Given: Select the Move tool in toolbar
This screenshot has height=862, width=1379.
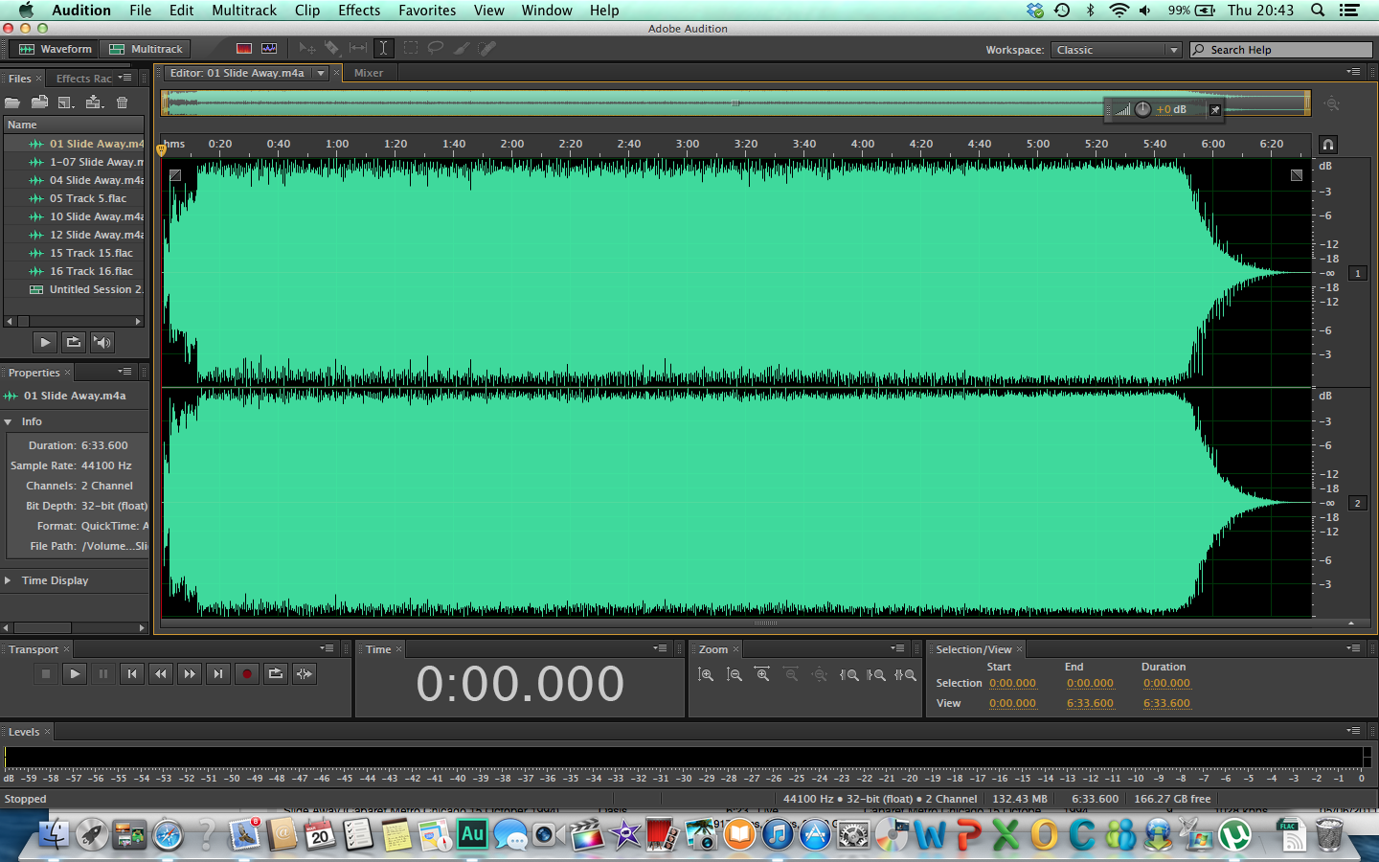Looking at the screenshot, I should (307, 48).
